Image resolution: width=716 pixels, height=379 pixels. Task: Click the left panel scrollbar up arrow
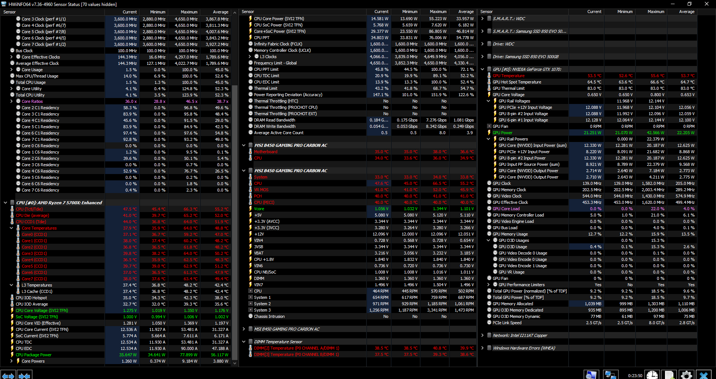point(235,12)
